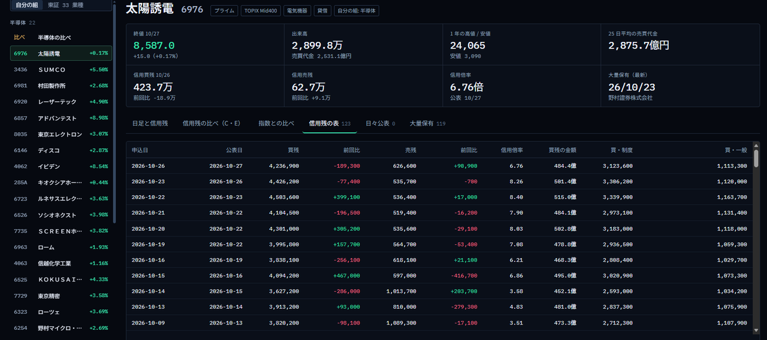Click the 電気機器 sector tag
767x340 pixels.
tap(297, 11)
